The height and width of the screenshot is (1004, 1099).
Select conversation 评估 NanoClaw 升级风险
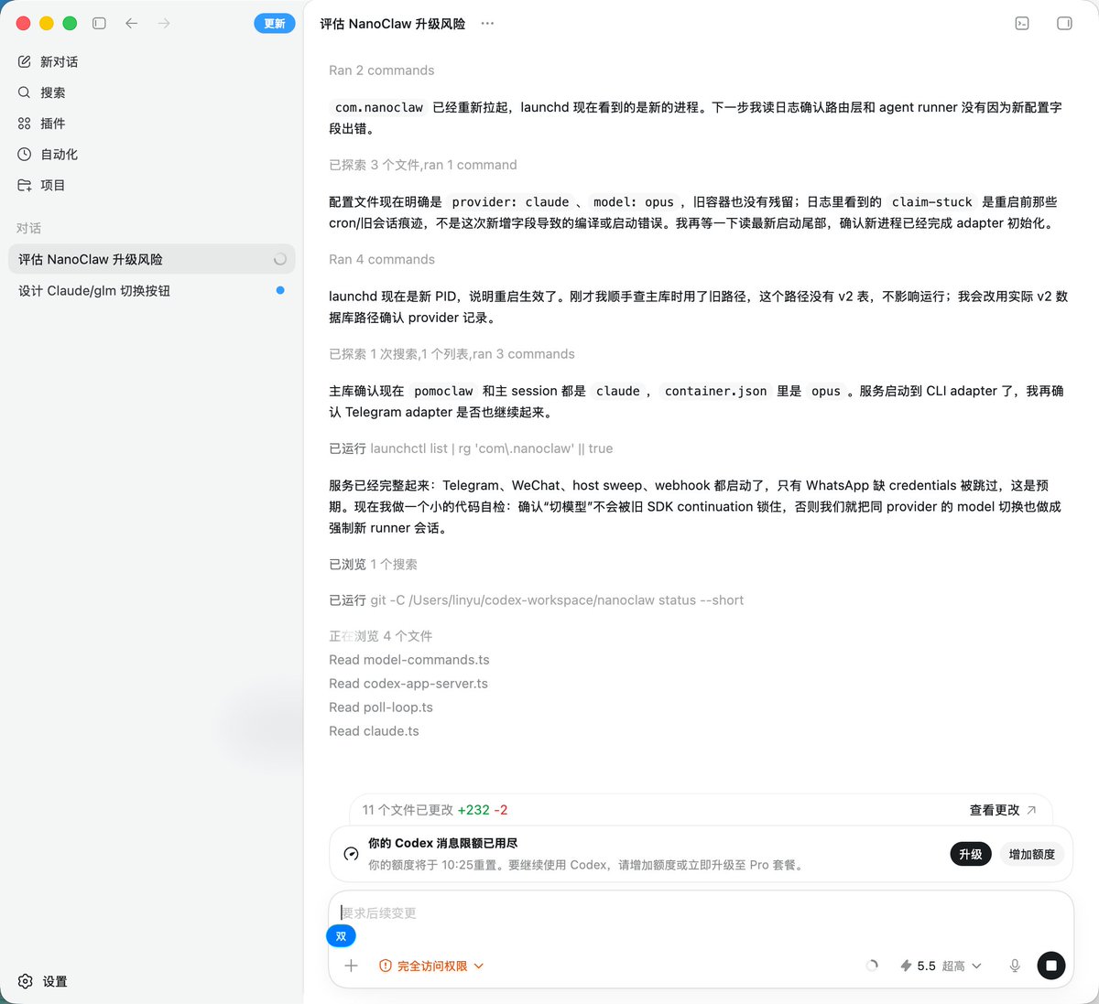point(151,259)
